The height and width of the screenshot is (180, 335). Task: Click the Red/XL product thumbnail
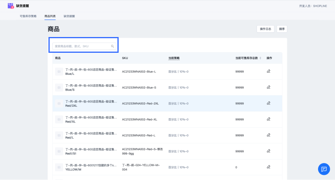point(59,119)
